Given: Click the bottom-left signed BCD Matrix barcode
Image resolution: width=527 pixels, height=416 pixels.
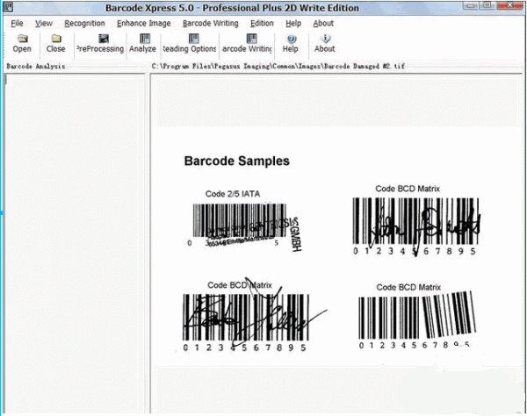Looking at the screenshot, I should pos(246,318).
